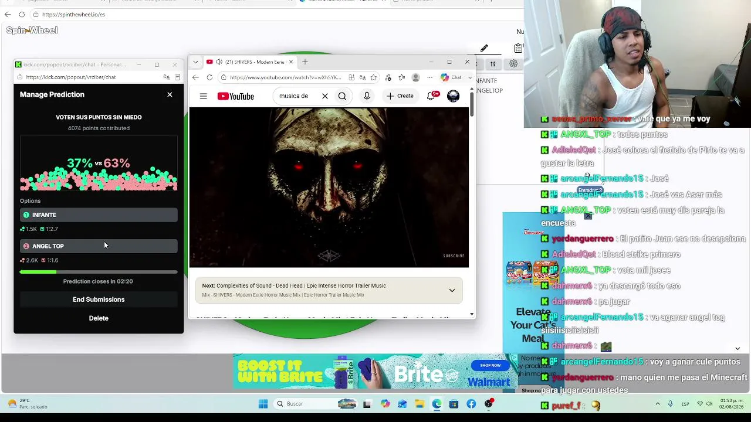Open Copilot from taskbar

pyautogui.click(x=385, y=404)
